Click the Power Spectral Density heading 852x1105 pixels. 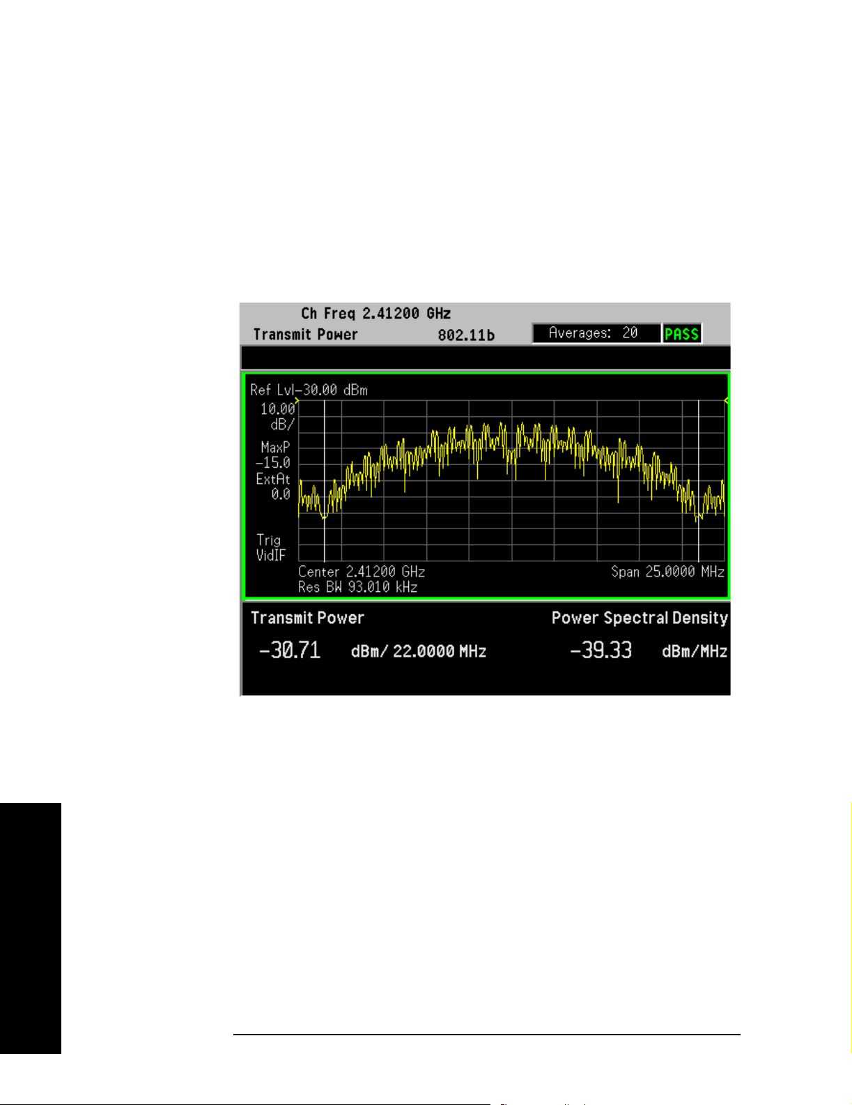pos(640,618)
